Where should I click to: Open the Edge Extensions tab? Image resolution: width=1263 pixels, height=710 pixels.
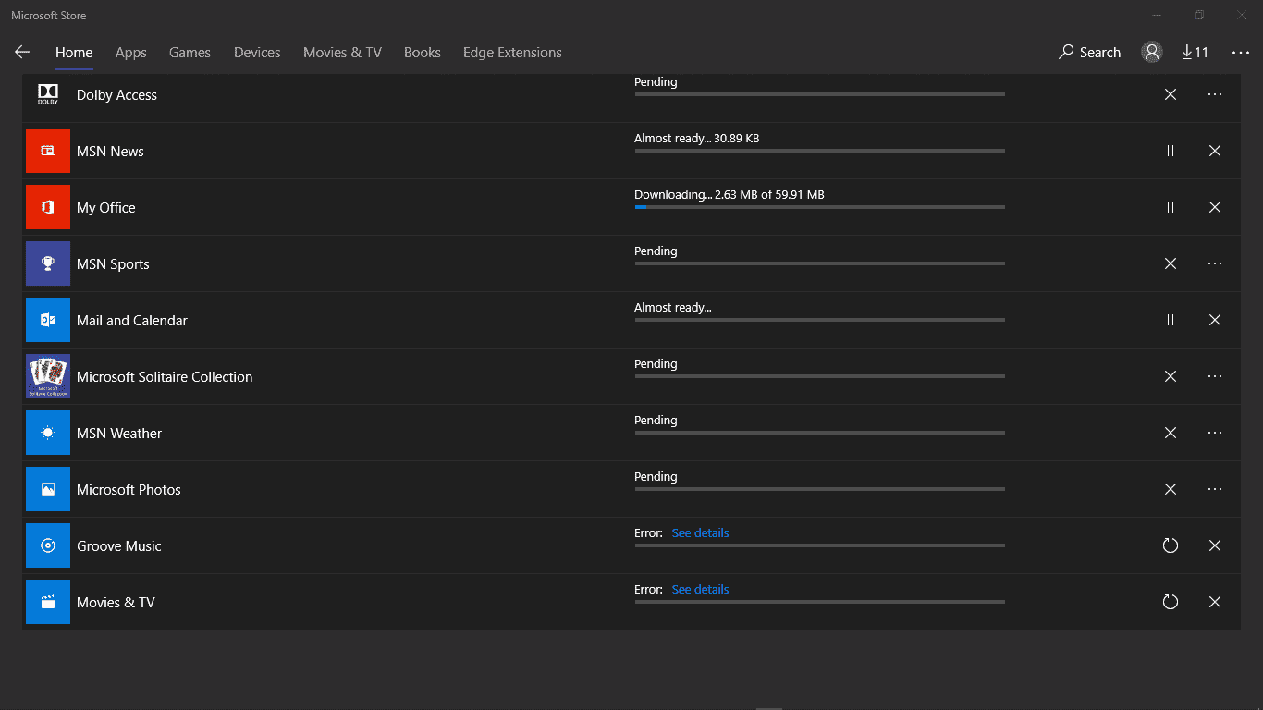click(x=512, y=53)
